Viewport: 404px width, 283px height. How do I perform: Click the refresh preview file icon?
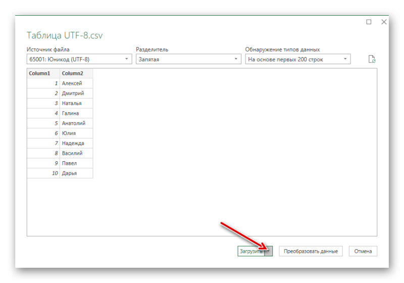[x=372, y=59]
